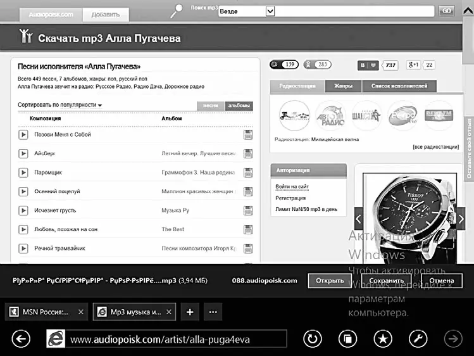Show previous ad with left arrow

tap(359, 219)
